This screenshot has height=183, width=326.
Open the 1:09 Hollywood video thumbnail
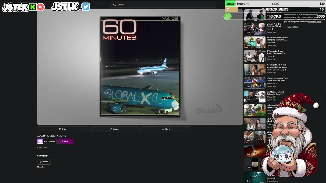pyautogui.click(x=255, y=110)
